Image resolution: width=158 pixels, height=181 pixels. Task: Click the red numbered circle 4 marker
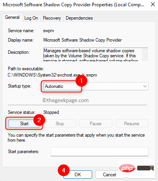(63, 170)
